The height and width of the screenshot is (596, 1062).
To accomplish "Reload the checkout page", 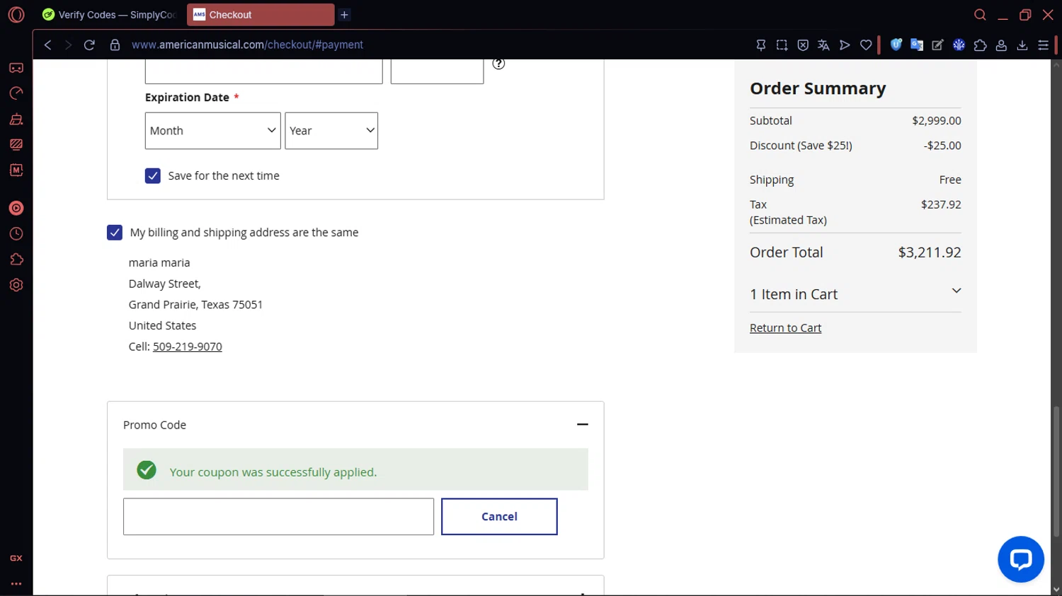I will click(x=89, y=45).
